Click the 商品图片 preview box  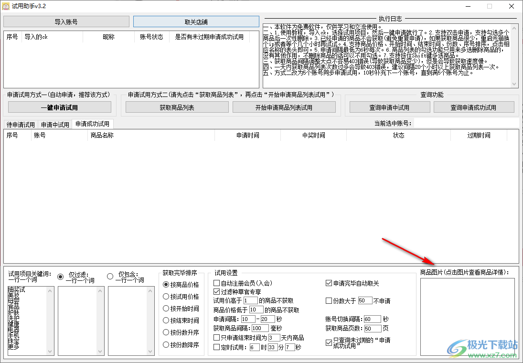click(x=467, y=317)
